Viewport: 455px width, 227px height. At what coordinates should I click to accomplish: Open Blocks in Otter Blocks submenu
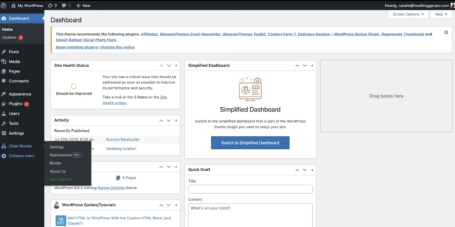tap(55, 163)
